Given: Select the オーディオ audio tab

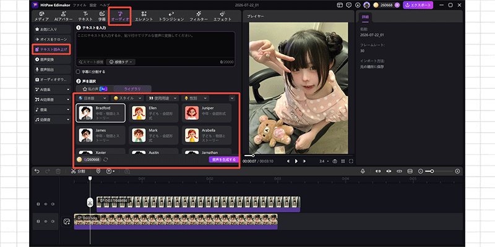Looking at the screenshot, I should (120, 17).
